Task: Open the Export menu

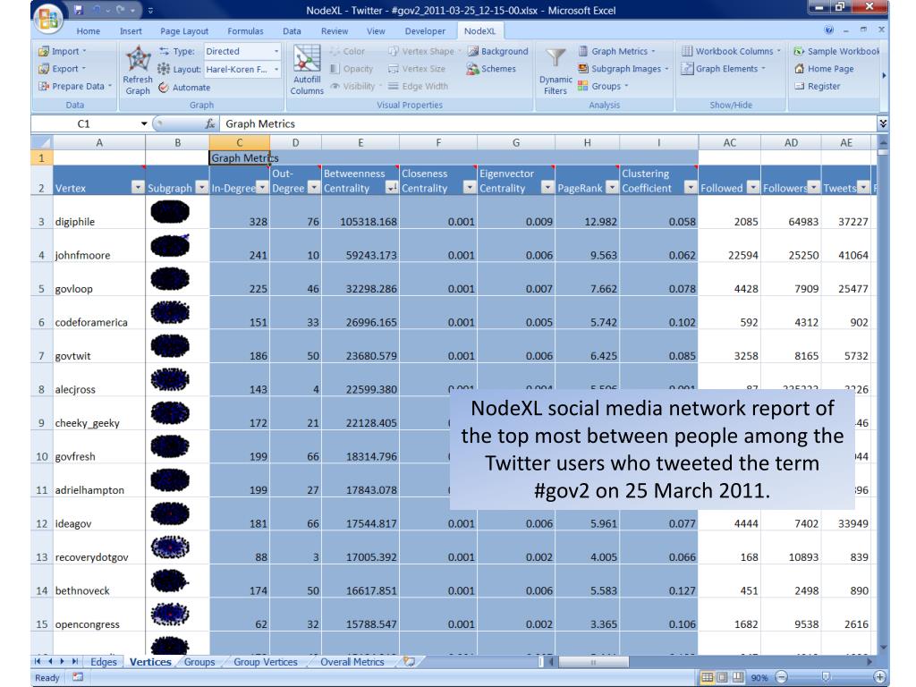Action: (x=63, y=68)
